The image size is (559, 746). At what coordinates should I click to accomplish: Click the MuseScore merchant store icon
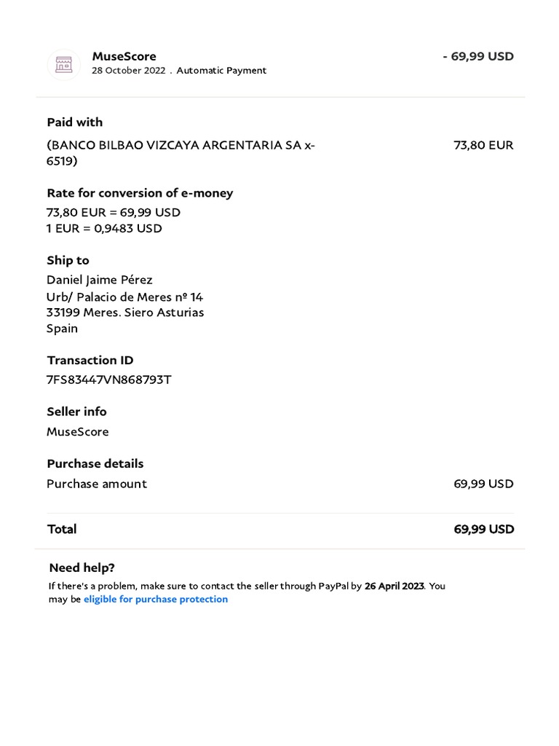pos(64,64)
